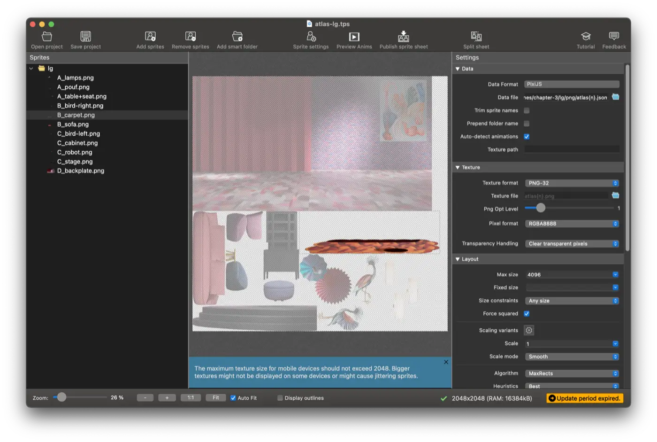Enable the Trim sprite names checkbox

pyautogui.click(x=527, y=110)
